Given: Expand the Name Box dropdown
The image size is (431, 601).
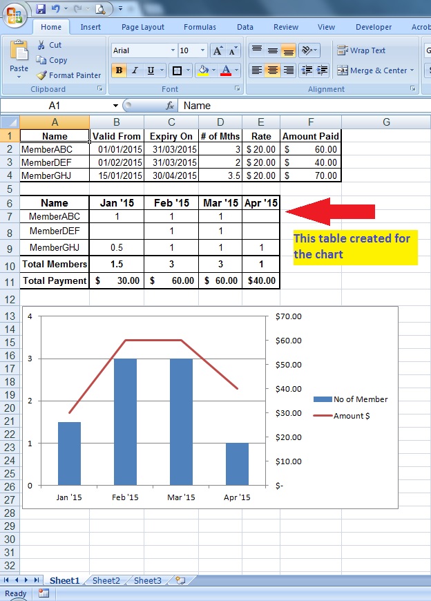Looking at the screenshot, I should [115, 106].
